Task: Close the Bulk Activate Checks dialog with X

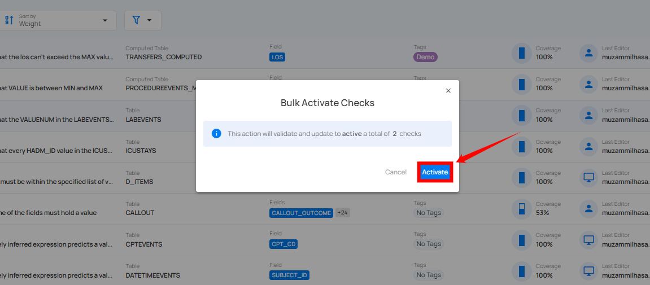Action: coord(448,91)
